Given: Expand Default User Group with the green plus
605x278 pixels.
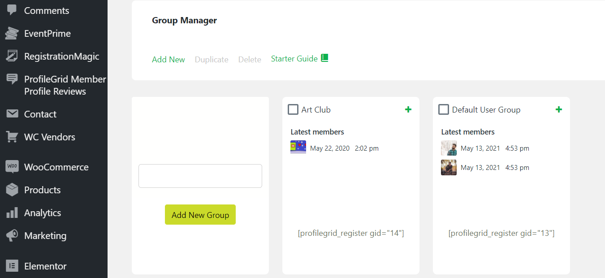Looking at the screenshot, I should (x=558, y=109).
